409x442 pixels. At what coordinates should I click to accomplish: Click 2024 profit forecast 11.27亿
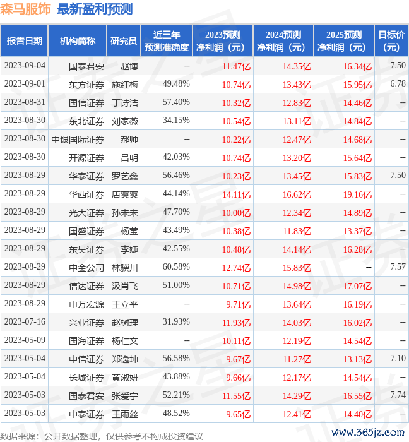click(297, 359)
